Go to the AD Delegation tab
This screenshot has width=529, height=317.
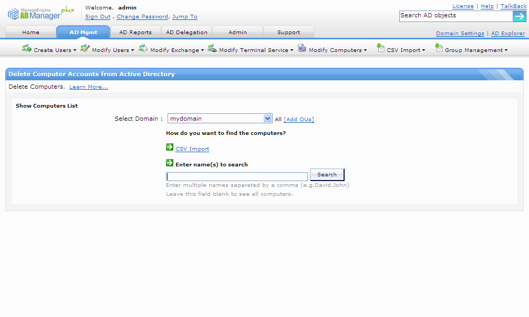(186, 33)
